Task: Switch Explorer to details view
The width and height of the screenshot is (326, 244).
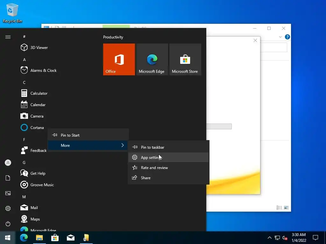Action: 279,208
